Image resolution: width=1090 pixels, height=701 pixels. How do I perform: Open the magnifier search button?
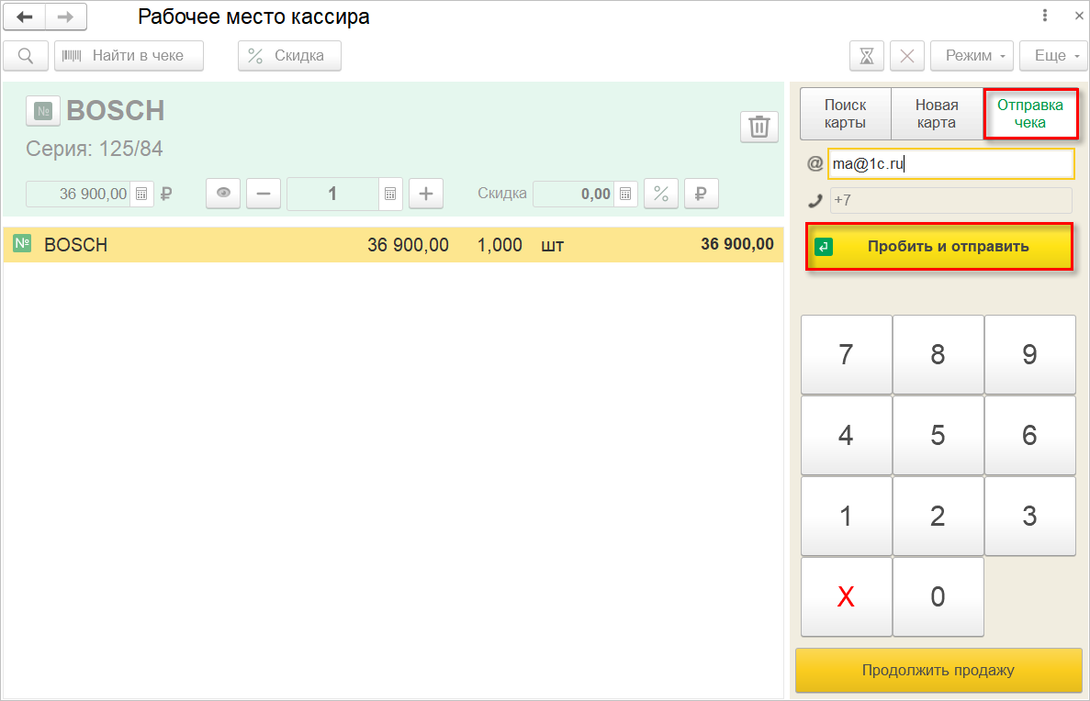tap(26, 56)
